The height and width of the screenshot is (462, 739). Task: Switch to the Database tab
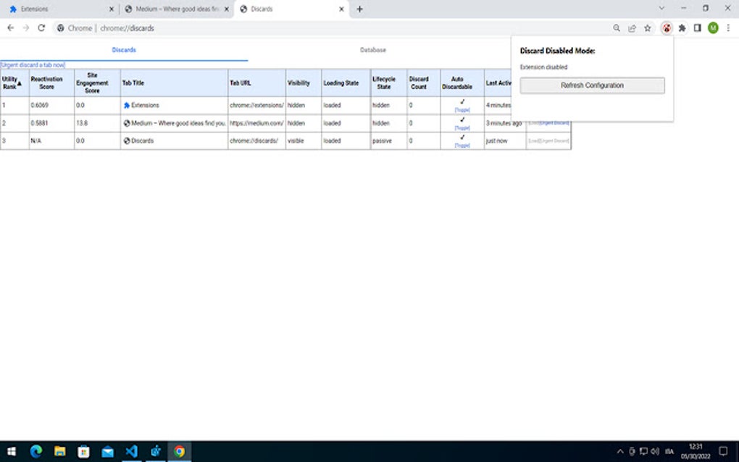click(373, 50)
